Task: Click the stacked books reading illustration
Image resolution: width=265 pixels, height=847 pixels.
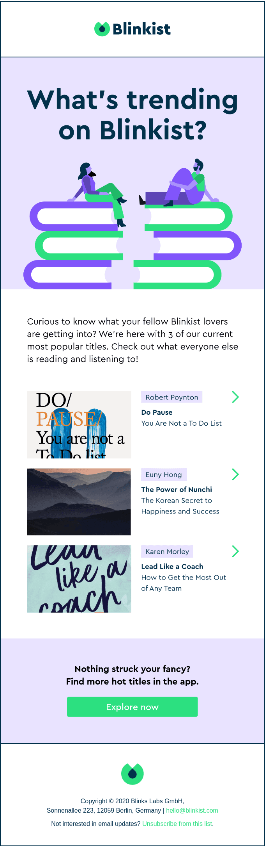Action: (x=132, y=226)
